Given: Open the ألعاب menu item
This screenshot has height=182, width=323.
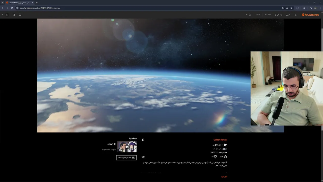Looking at the screenshot, I should [x=258, y=15].
